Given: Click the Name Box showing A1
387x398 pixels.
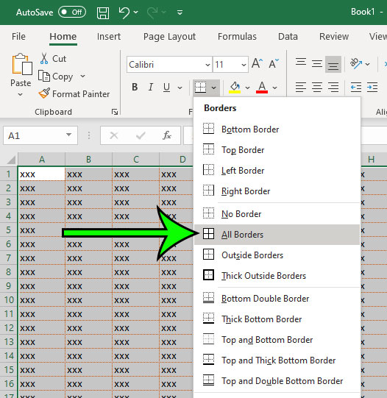Looking at the screenshot, I should tap(40, 135).
